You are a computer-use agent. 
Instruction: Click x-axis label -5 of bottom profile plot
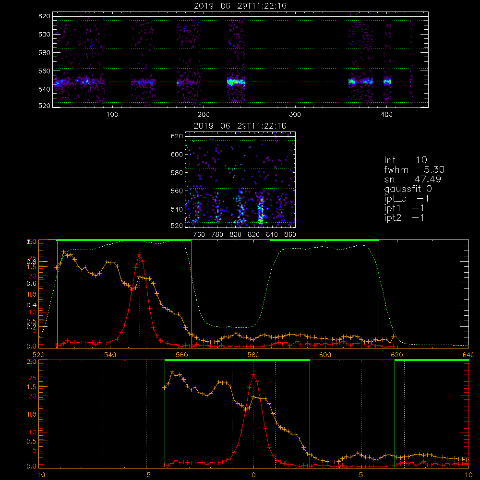coord(146,475)
